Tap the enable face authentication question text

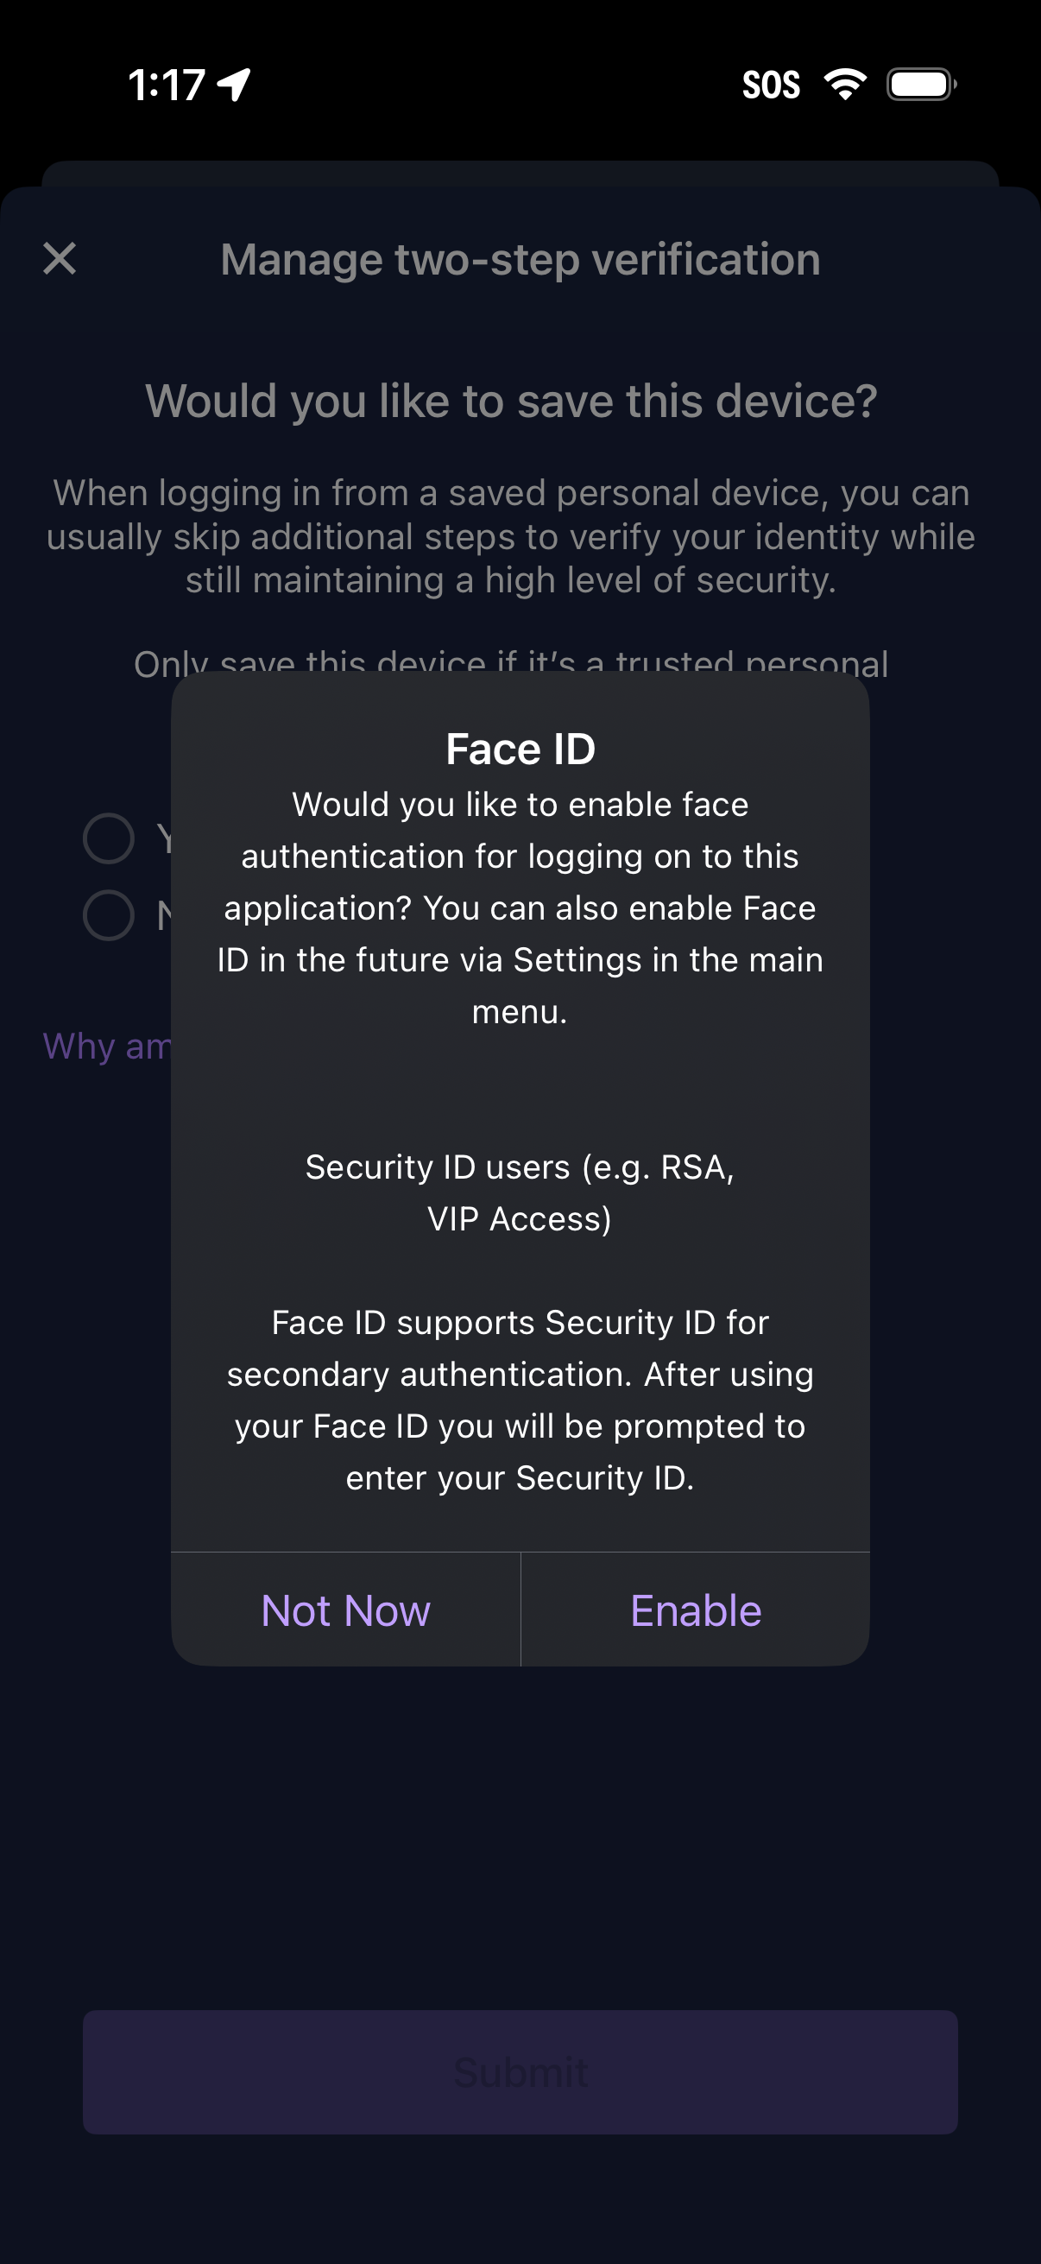pyautogui.click(x=520, y=907)
